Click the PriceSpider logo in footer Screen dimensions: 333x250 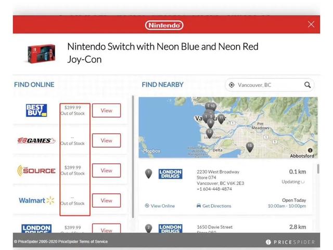[290, 242]
